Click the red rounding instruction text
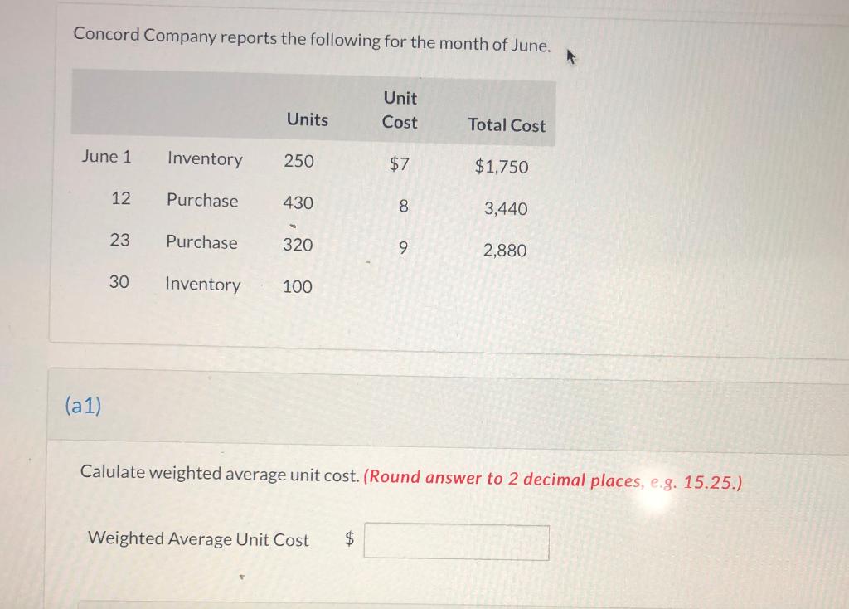 click(x=553, y=480)
